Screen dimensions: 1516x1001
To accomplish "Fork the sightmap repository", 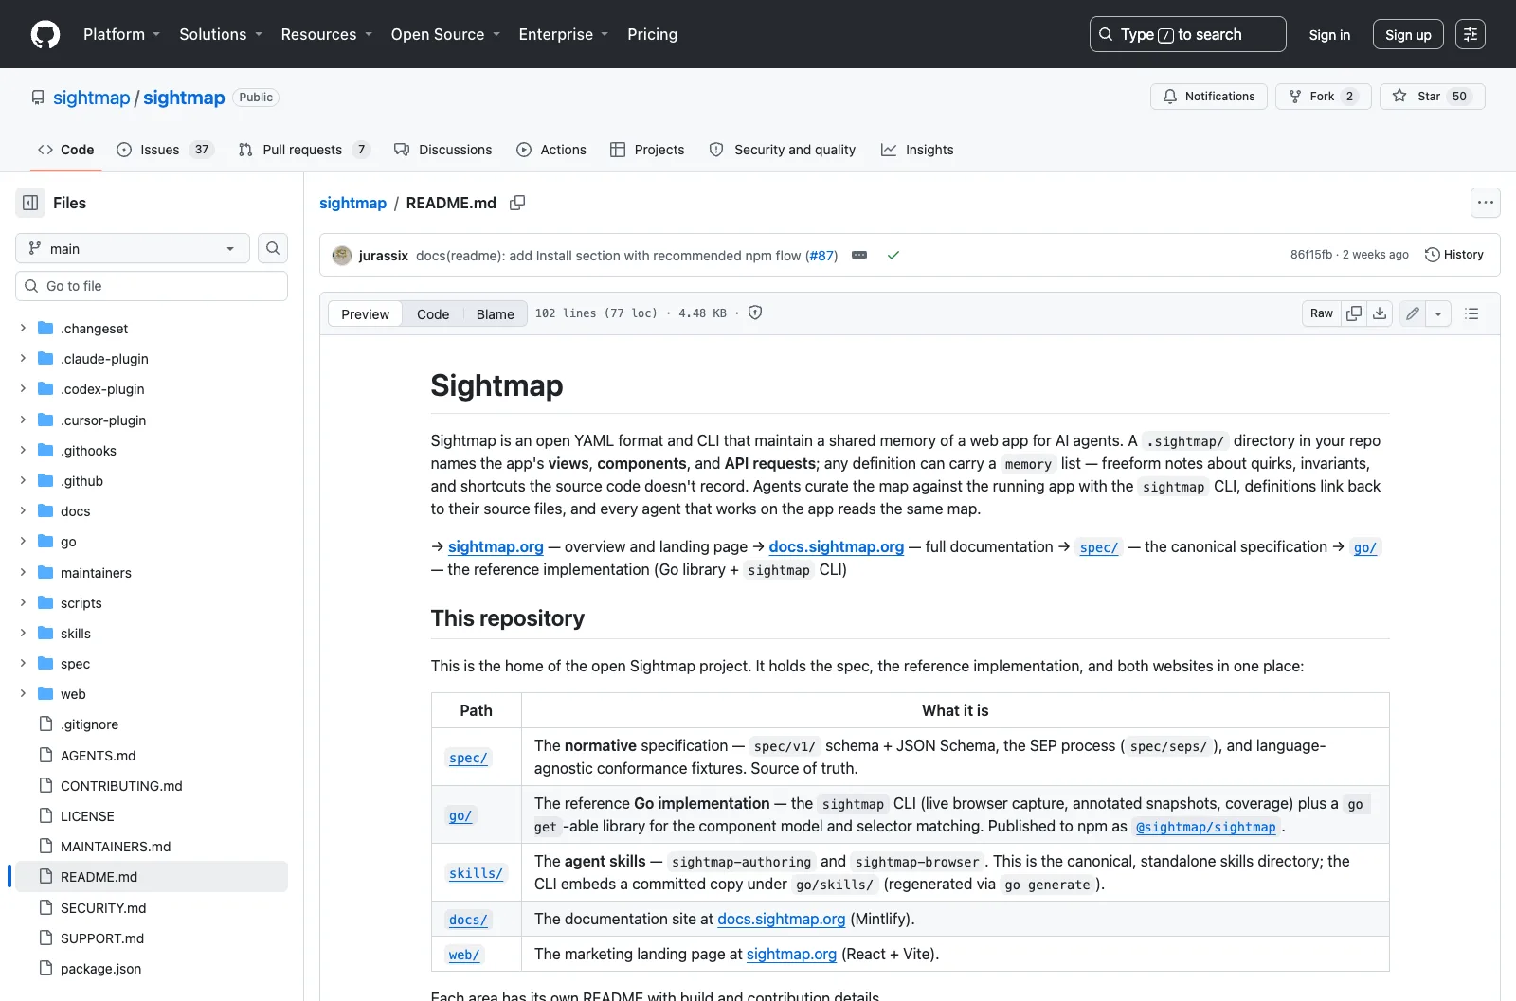I will [1323, 97].
